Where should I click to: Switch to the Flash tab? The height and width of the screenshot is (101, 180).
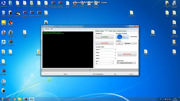[111, 31]
